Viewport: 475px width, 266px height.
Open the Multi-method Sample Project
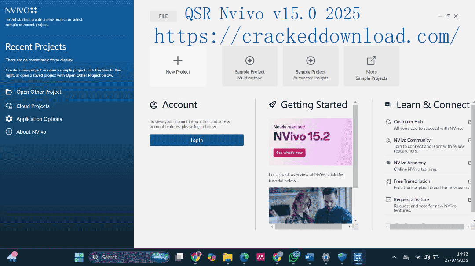pos(250,66)
